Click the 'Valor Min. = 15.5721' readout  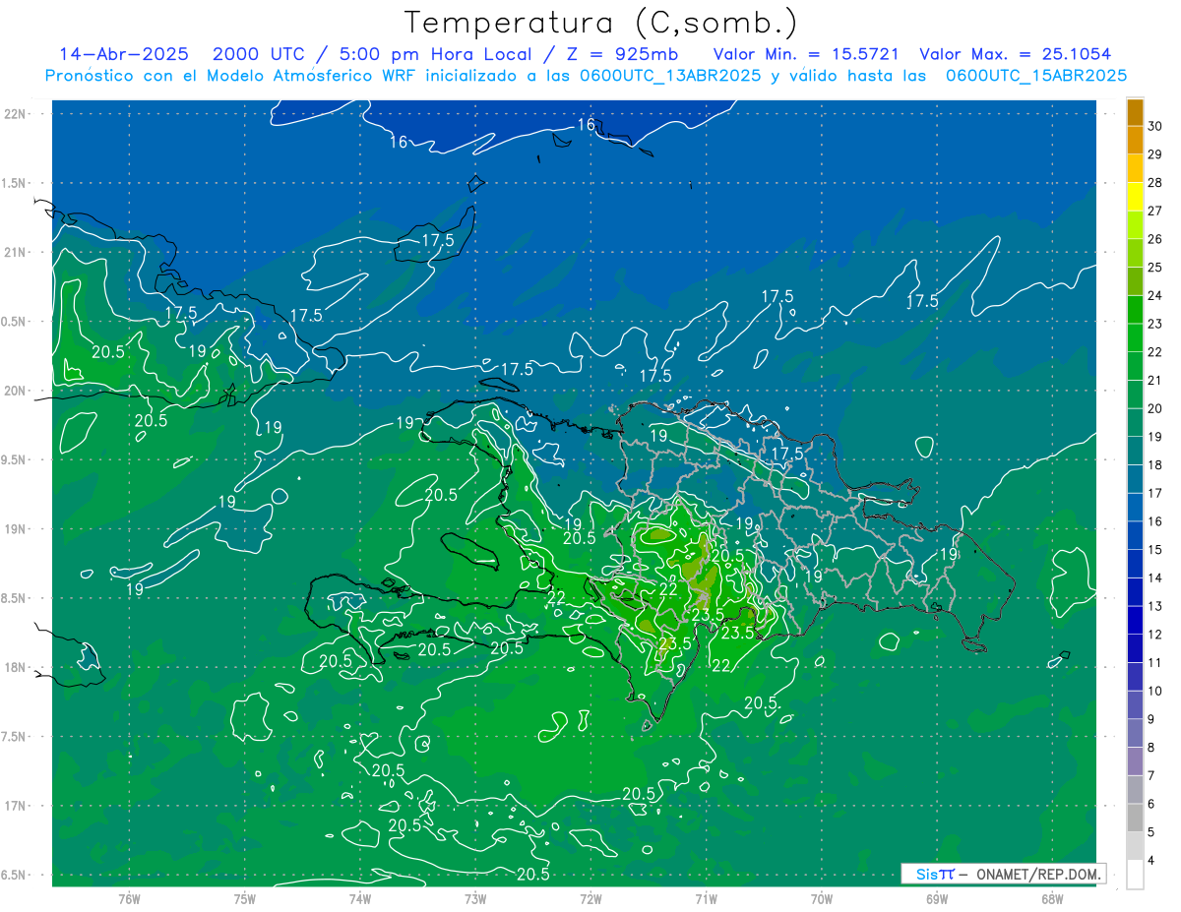[805, 54]
